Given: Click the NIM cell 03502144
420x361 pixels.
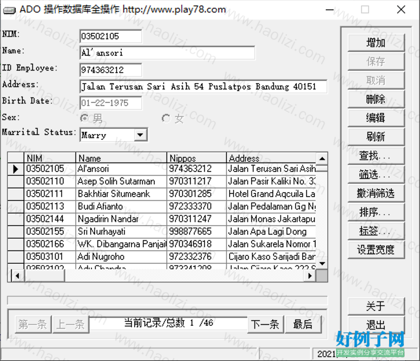Looking at the screenshot, I should pyautogui.click(x=50, y=219).
